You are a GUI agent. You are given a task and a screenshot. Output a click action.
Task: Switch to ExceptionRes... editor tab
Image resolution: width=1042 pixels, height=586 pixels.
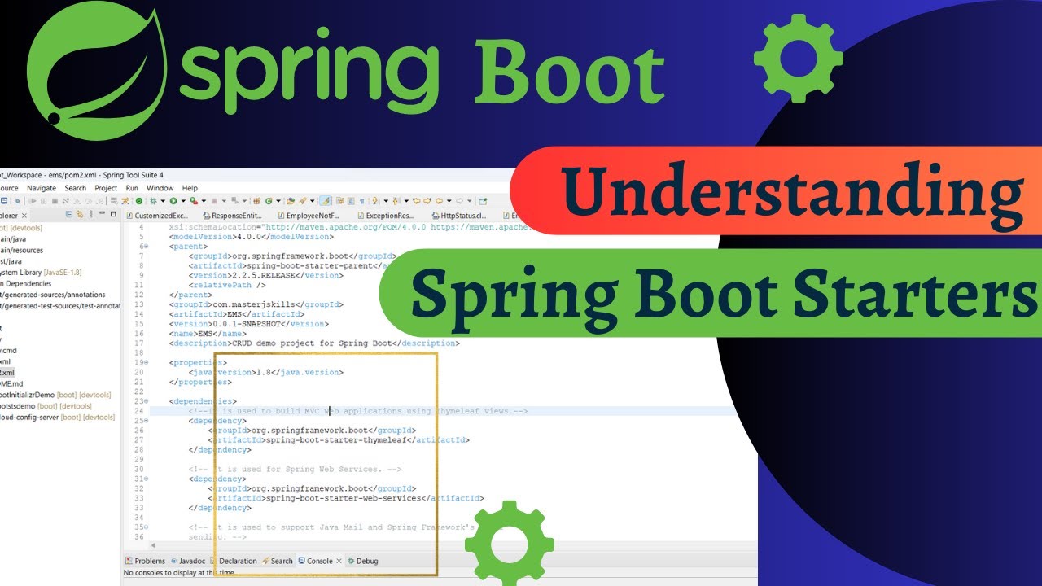[385, 216]
